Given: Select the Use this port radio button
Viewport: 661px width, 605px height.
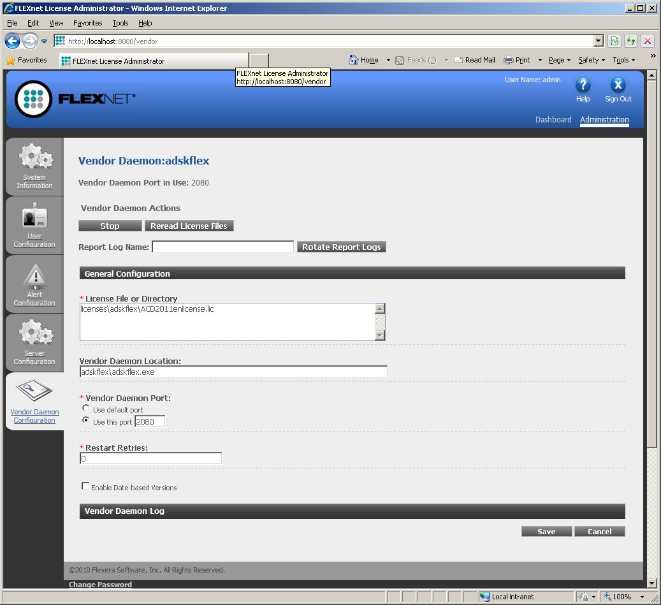Looking at the screenshot, I should click(85, 420).
